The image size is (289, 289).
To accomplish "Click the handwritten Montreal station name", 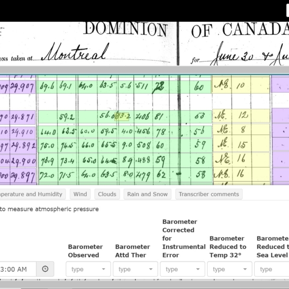I will click(x=75, y=52).
